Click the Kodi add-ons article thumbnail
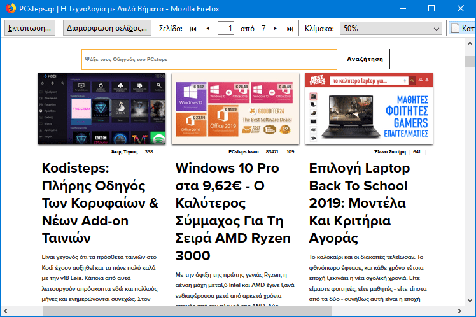Viewport: 476px width, 317px height. pyautogui.click(x=102, y=109)
